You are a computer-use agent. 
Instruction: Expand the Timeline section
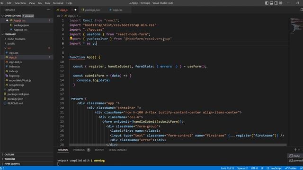(x=9, y=159)
